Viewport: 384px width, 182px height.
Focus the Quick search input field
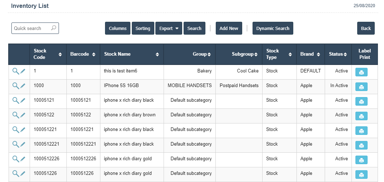(x=30, y=28)
